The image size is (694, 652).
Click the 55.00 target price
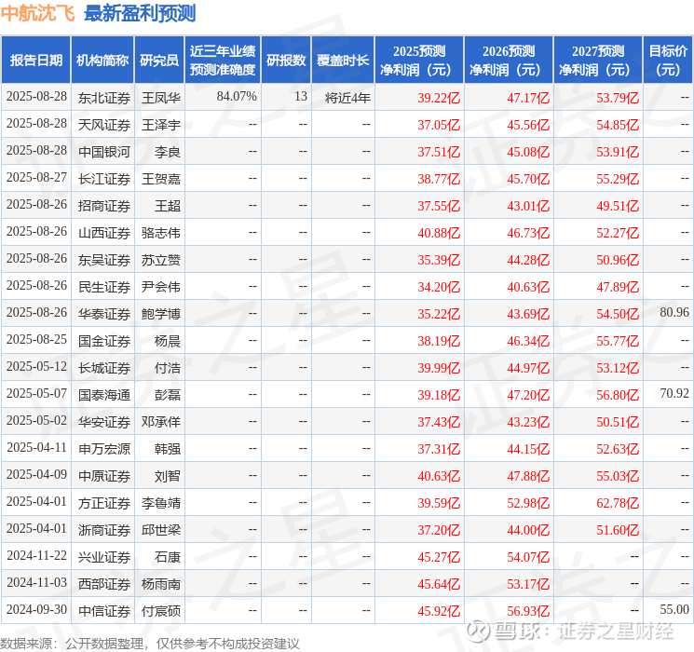[x=674, y=609]
